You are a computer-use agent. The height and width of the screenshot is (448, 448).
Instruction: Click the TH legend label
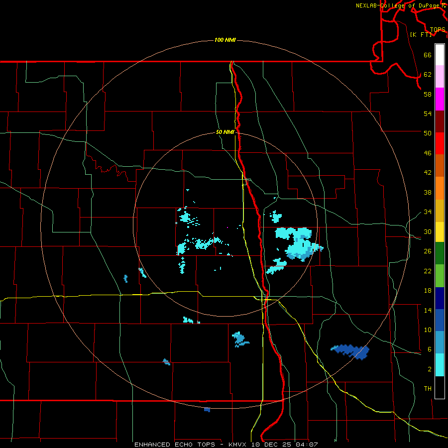428,389
